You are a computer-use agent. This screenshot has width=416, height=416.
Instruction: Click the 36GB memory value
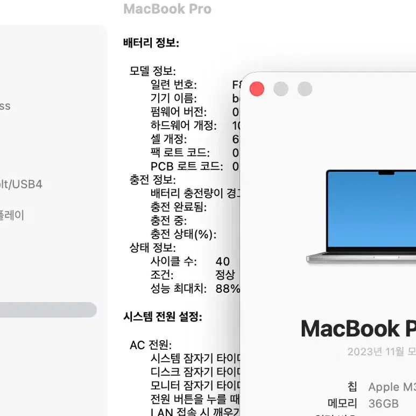[384, 404]
